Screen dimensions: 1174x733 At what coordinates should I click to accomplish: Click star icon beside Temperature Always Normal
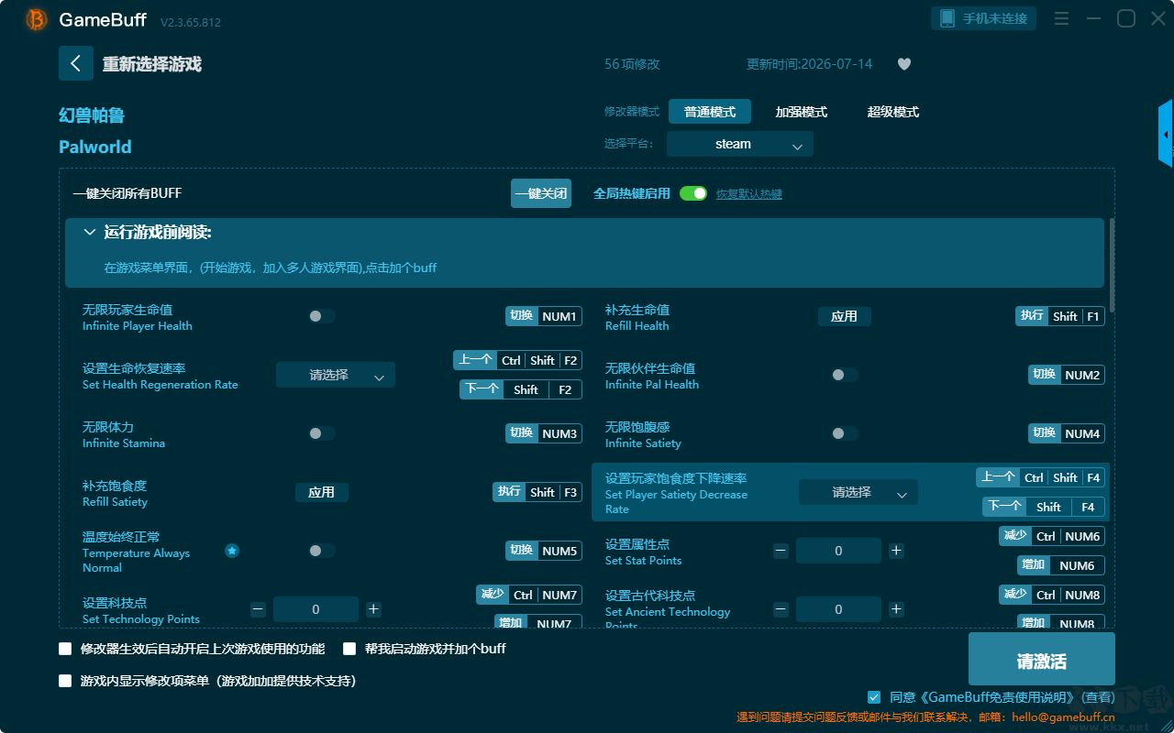pos(232,551)
